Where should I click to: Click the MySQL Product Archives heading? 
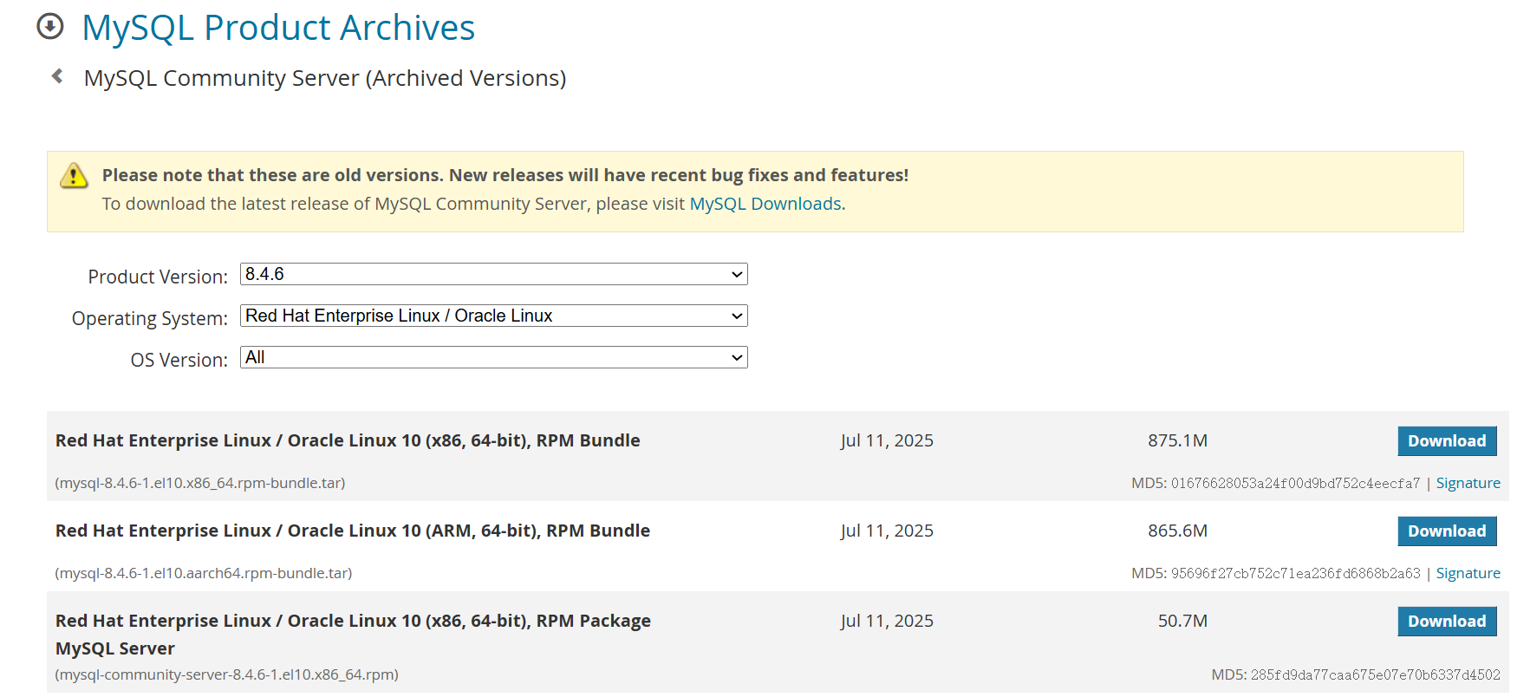coord(278,28)
